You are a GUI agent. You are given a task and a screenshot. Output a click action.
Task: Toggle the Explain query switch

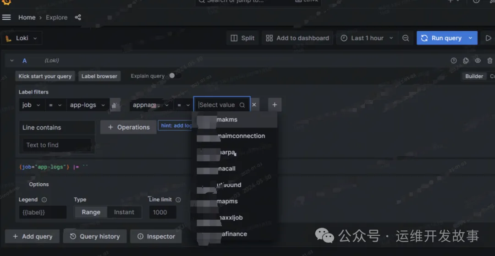tap(173, 76)
